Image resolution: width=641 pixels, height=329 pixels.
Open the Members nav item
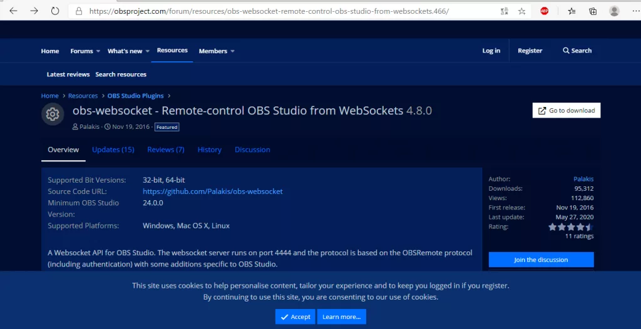coord(213,51)
